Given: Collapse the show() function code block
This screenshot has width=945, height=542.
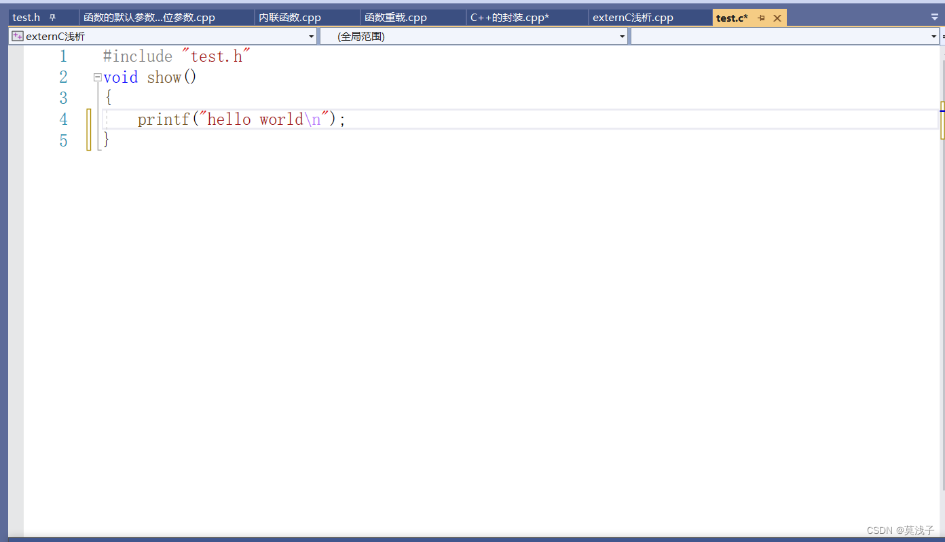Looking at the screenshot, I should (97, 77).
